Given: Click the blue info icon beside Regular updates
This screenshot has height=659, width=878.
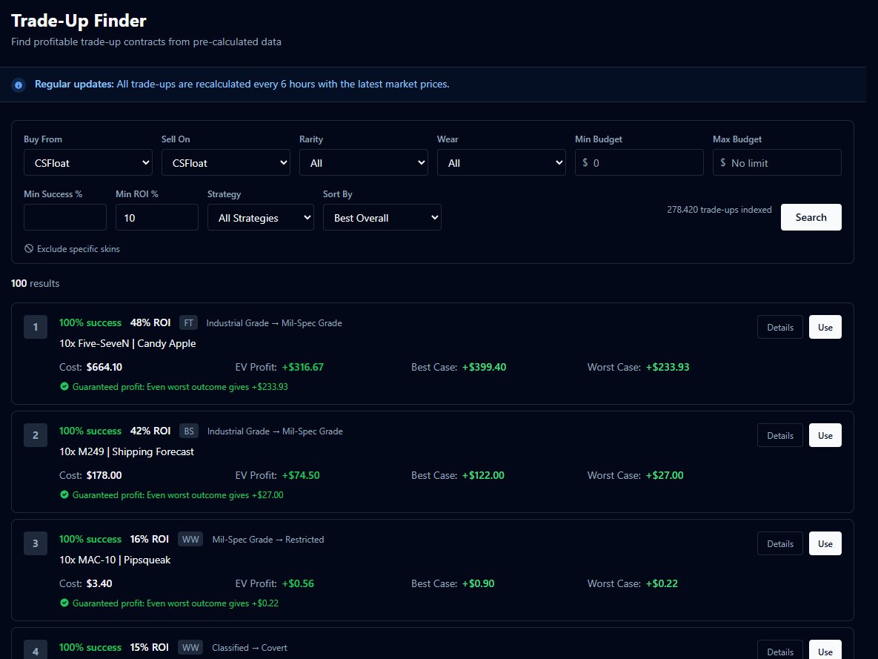Looking at the screenshot, I should (19, 85).
